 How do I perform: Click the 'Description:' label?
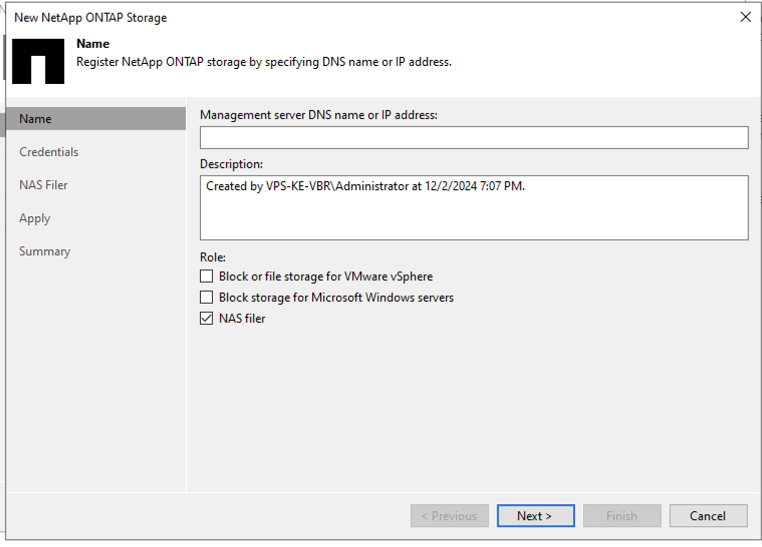tap(231, 164)
